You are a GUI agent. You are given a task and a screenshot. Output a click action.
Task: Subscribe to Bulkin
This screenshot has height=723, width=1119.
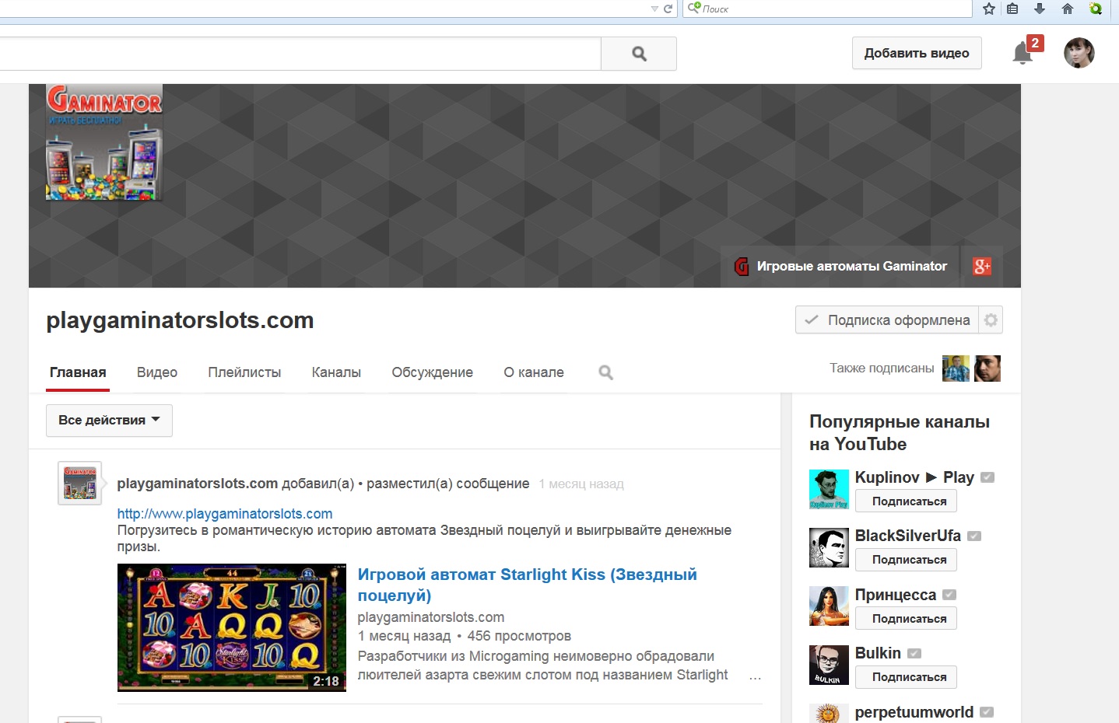(906, 677)
